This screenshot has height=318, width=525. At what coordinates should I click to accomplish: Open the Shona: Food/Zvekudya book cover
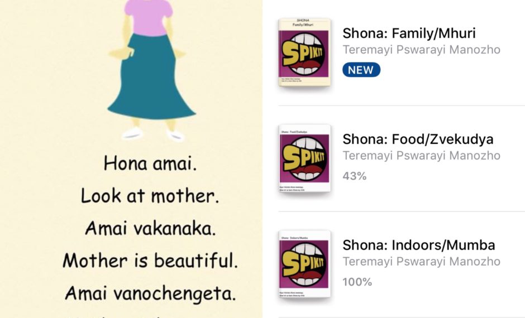tap(304, 159)
